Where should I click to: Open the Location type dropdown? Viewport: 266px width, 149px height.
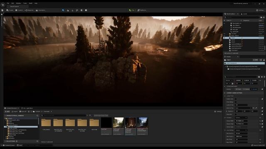coord(229,80)
